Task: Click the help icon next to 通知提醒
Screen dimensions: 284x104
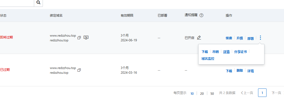Action: (x=201, y=15)
